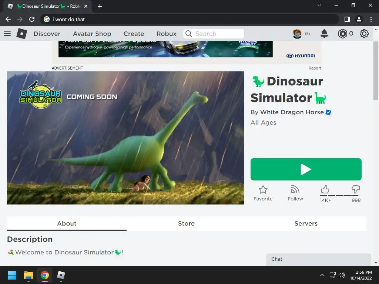Click the 13+ age label
Screen dimensions: 379x284
pyautogui.click(x=308, y=34)
